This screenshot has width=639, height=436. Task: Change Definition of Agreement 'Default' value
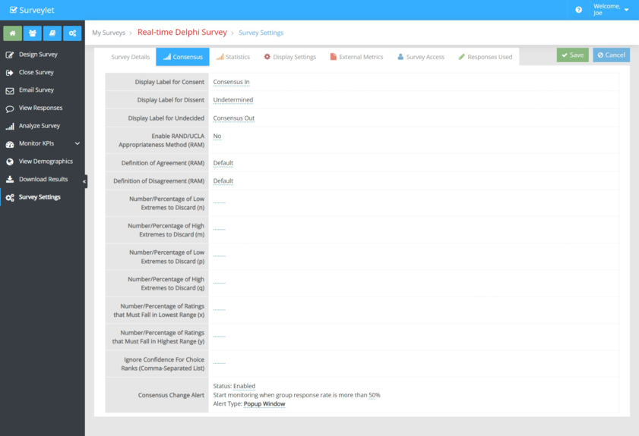point(223,163)
